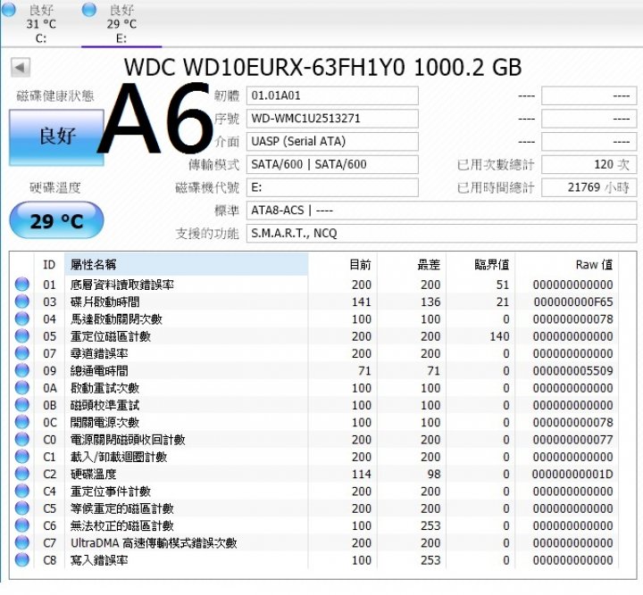Click transfer mode field SATA/600 | SATA/600
This screenshot has width=643, height=595.
332,165
